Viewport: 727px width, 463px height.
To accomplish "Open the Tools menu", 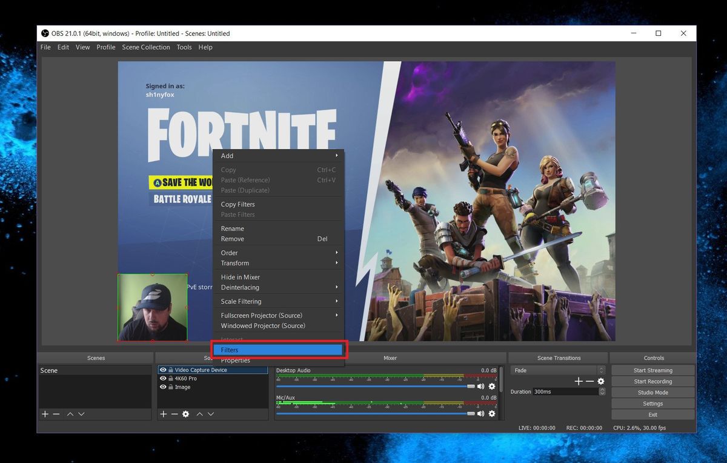I will pos(184,47).
